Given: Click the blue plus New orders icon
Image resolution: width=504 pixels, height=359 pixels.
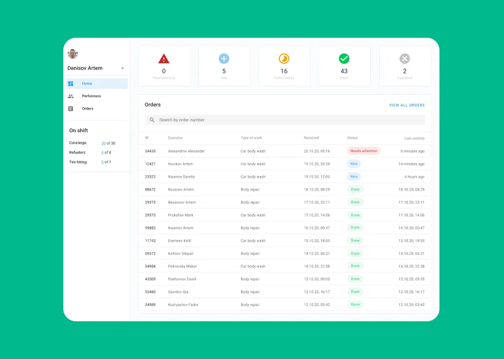Looking at the screenshot, I should coord(224,58).
